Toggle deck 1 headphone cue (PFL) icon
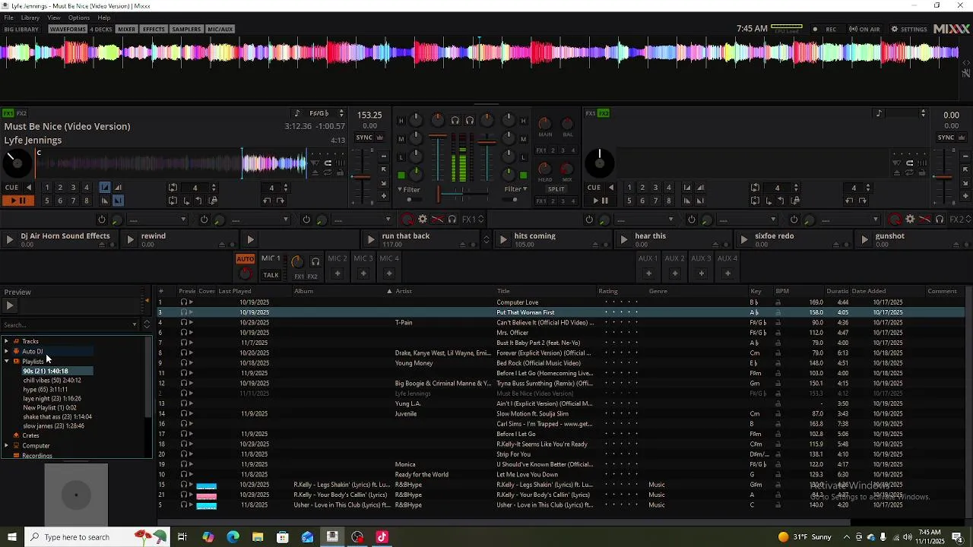The width and height of the screenshot is (973, 547). point(455,120)
